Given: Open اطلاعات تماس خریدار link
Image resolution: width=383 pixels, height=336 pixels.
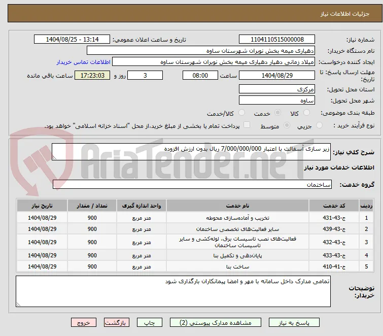Looking at the screenshot, I should point(84,62).
